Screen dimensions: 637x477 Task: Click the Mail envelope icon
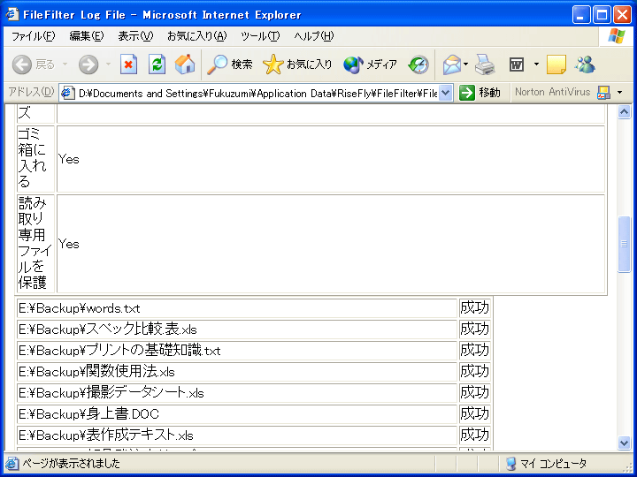coord(452,64)
